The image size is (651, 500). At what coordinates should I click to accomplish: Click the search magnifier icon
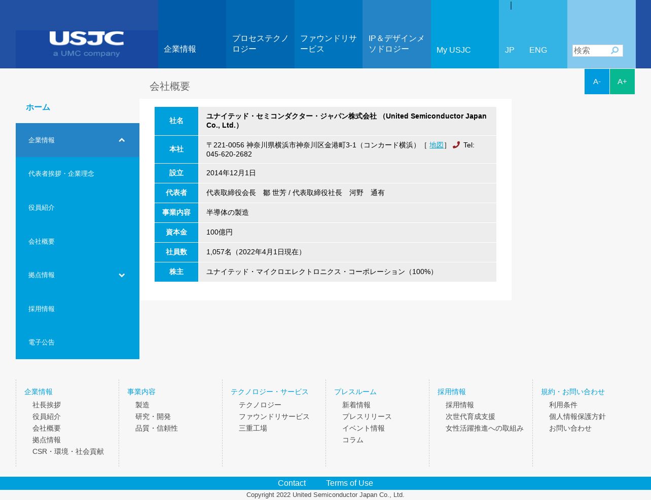614,50
